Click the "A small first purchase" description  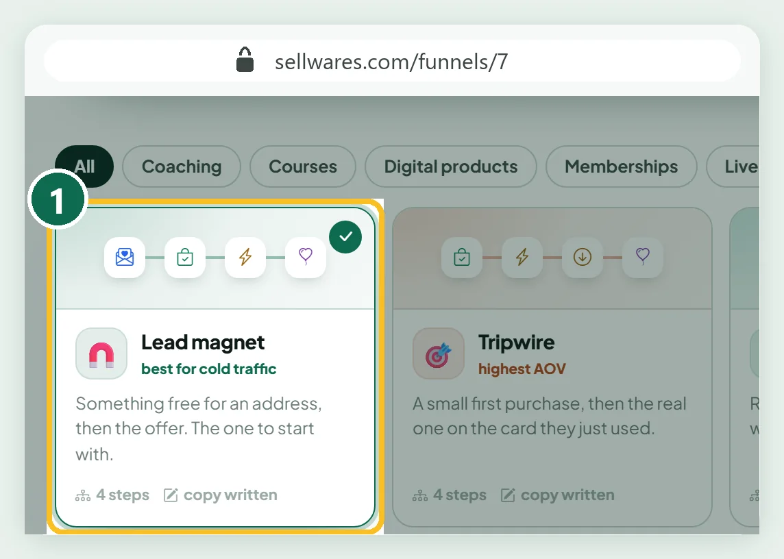point(550,416)
